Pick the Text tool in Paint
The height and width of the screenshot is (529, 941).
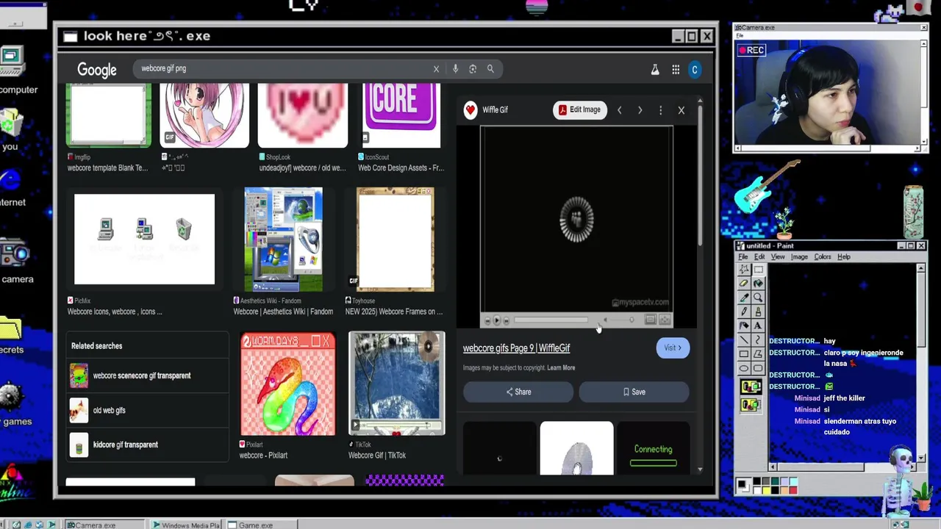pos(758,325)
